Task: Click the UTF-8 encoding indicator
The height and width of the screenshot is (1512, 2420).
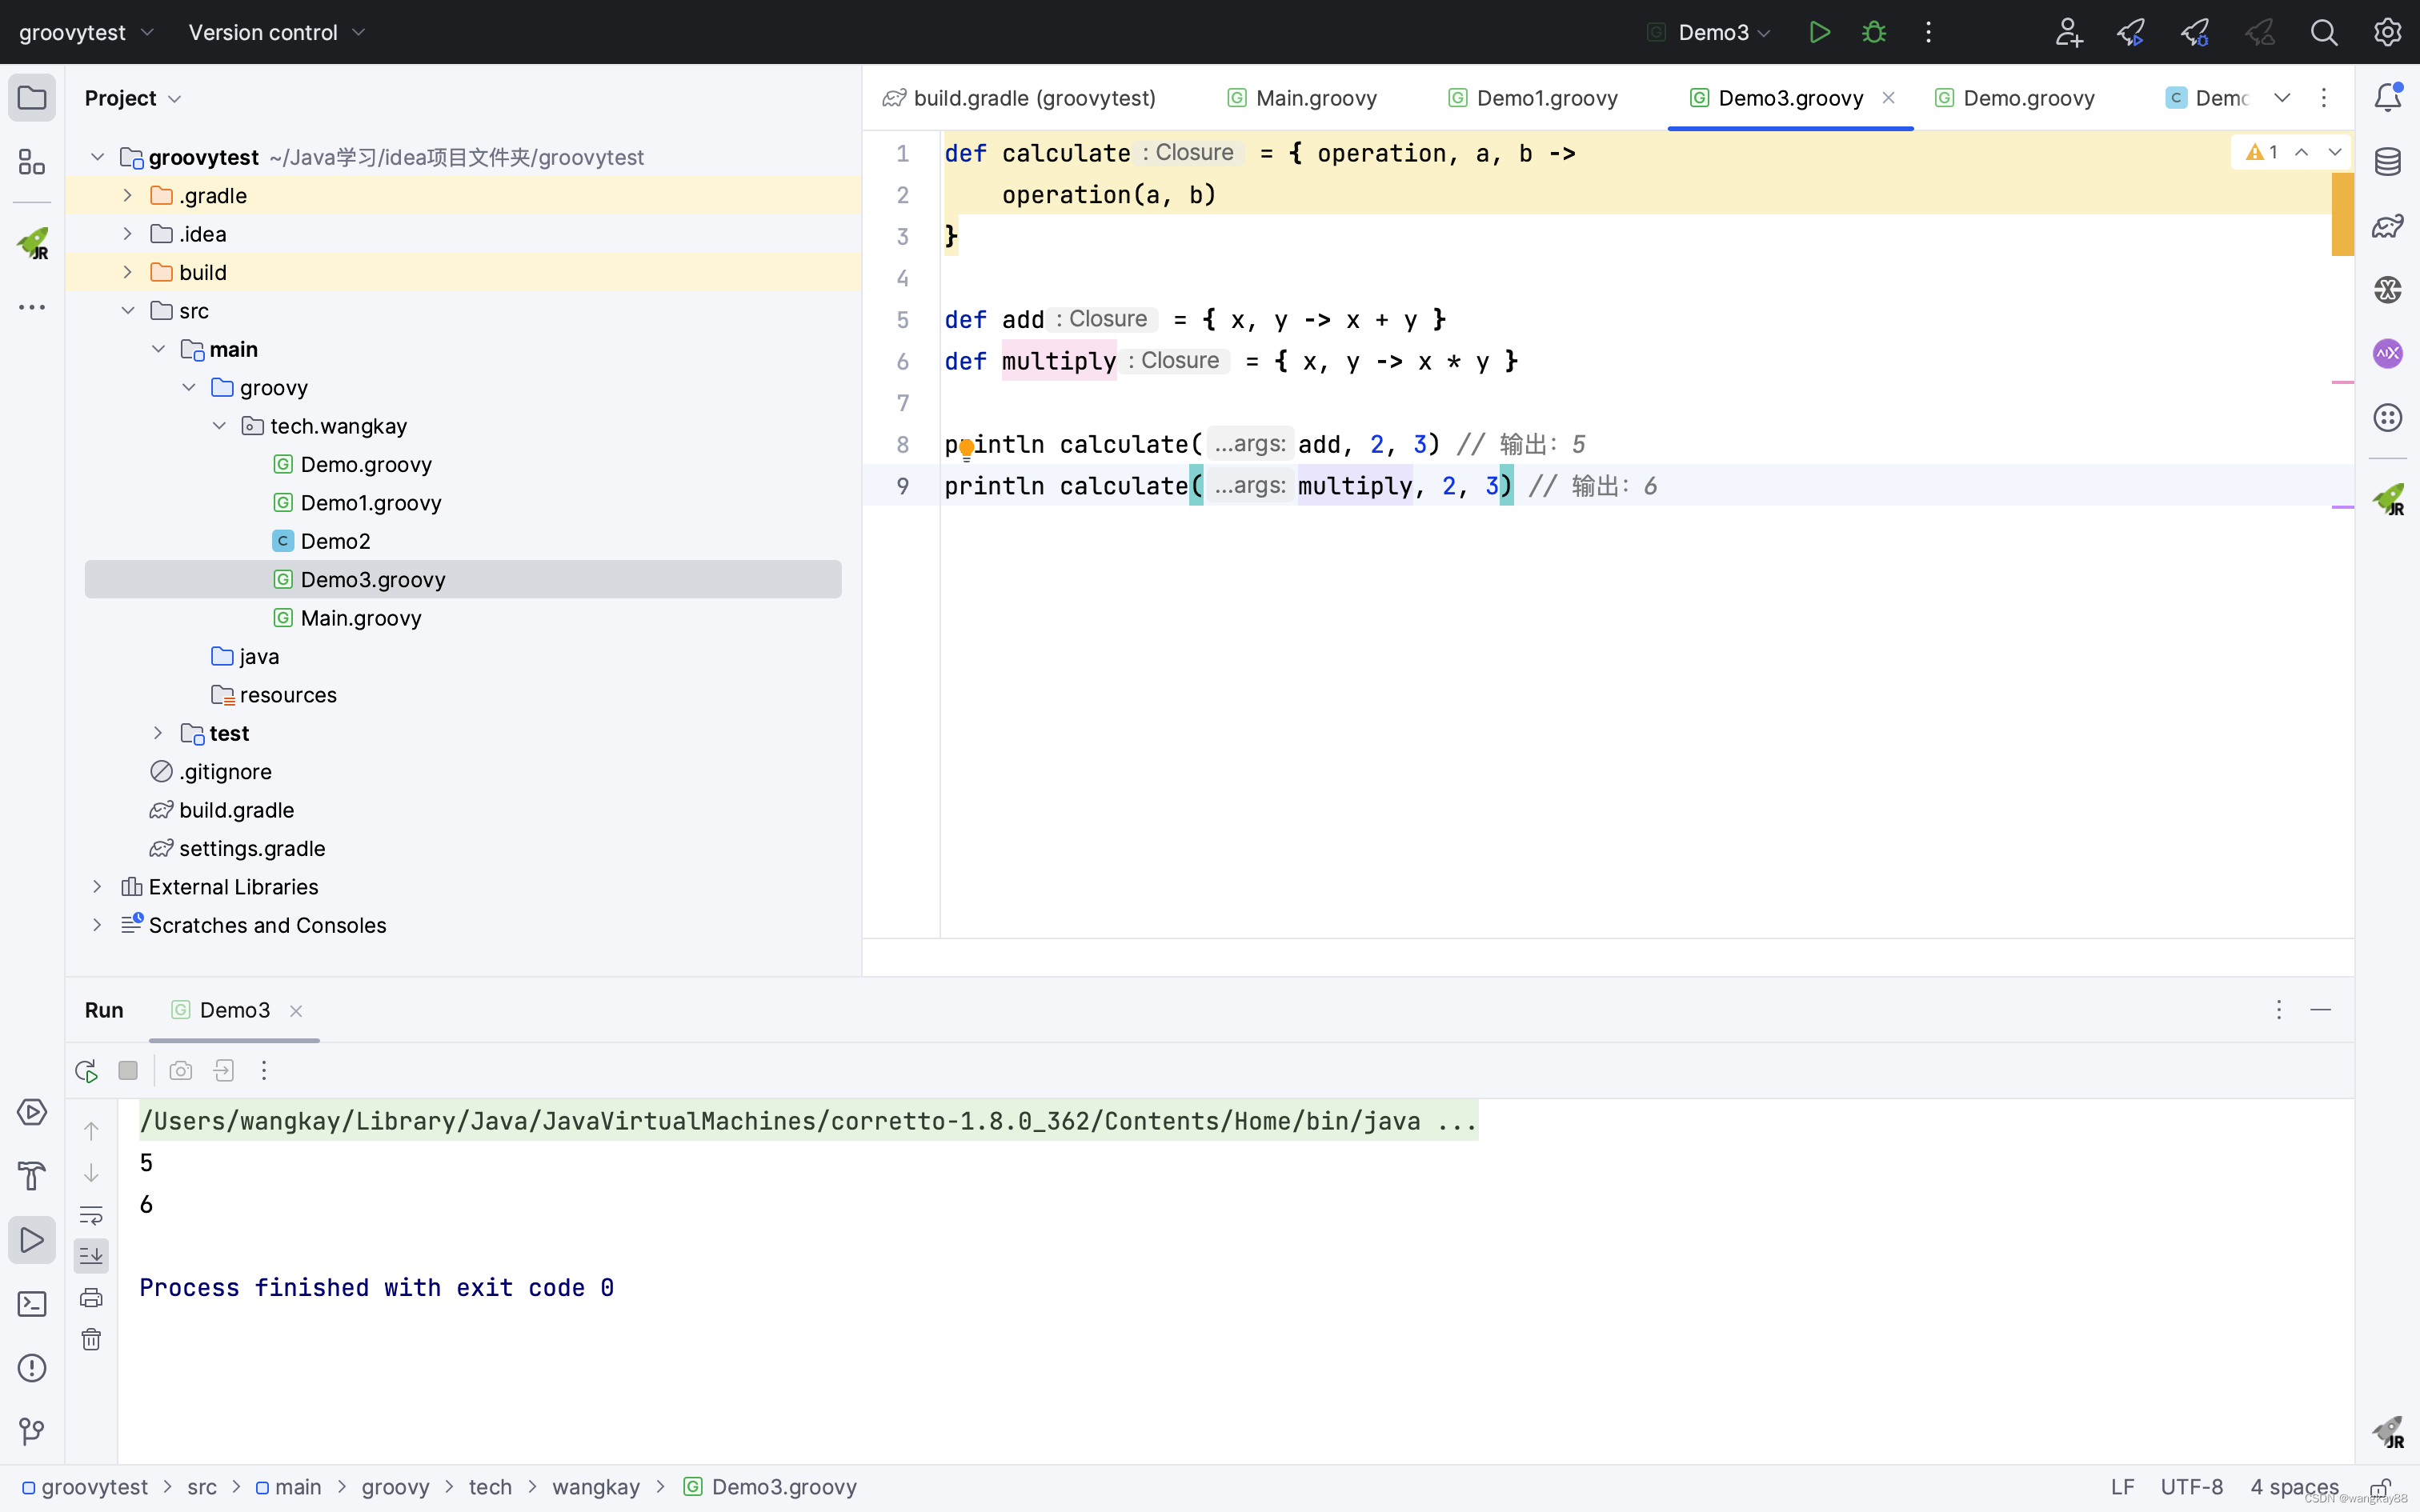Action: click(x=2192, y=1487)
